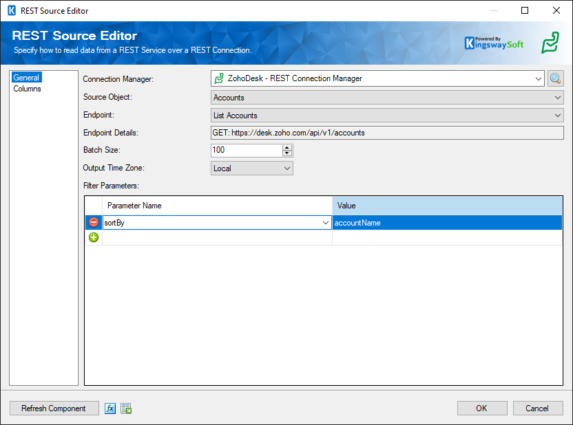
Task: Select the accountName value cell
Action: [447, 223]
